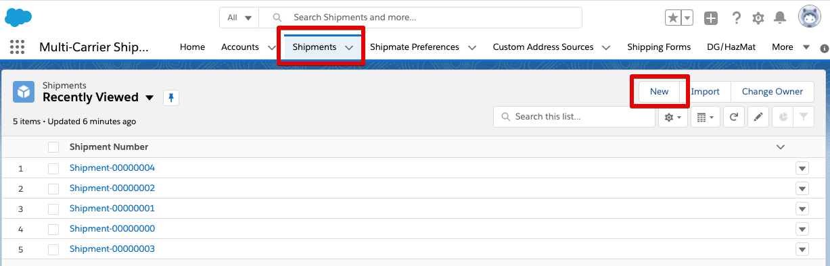Click the inline edit pencil icon
The image size is (830, 266).
coord(758,117)
